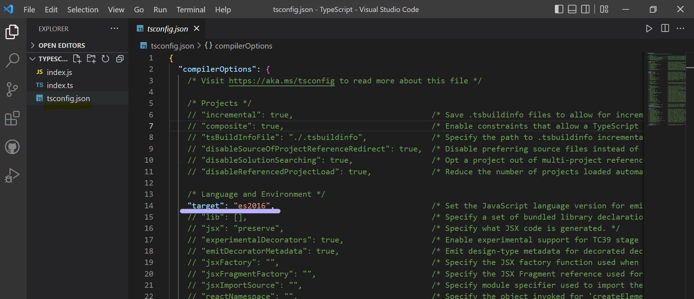Close the tsconfig.json editor tab
Screen dimensions: 694x299
[197, 28]
